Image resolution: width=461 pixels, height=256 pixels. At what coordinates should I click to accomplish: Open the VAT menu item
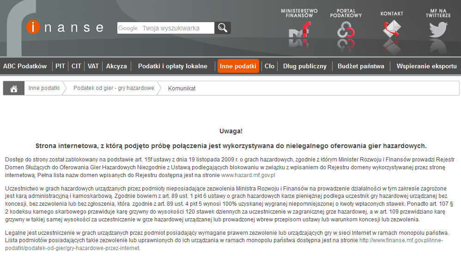tap(93, 66)
